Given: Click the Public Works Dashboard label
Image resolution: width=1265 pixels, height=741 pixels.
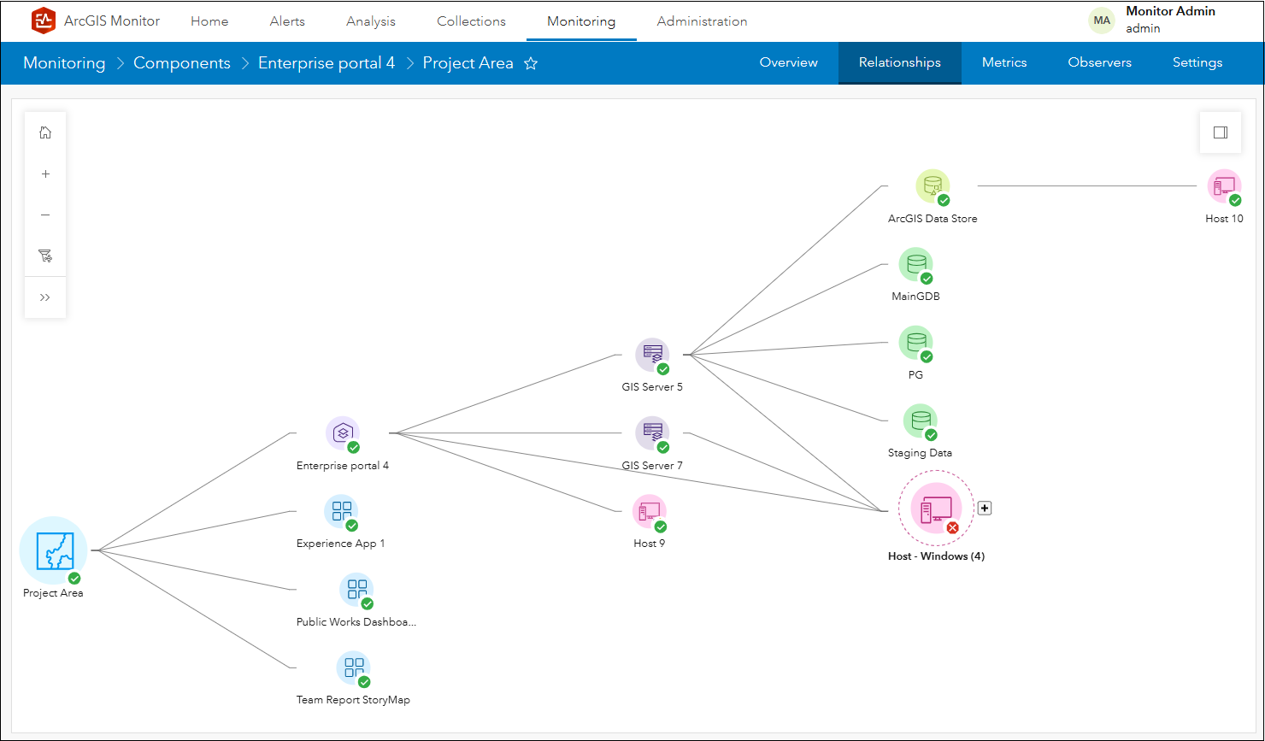Looking at the screenshot, I should [356, 622].
